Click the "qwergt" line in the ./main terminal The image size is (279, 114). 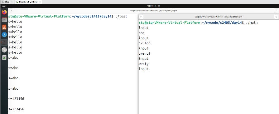pos(145,53)
